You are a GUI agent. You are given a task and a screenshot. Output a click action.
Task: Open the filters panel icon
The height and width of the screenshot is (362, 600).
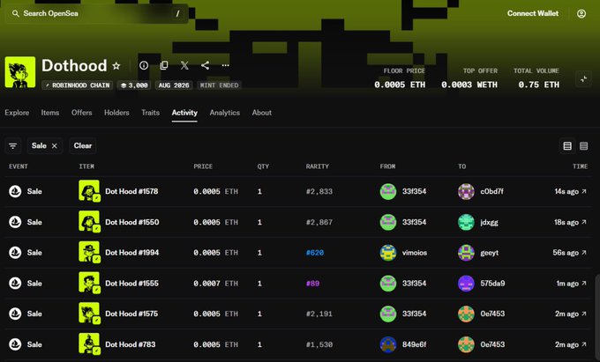13,146
